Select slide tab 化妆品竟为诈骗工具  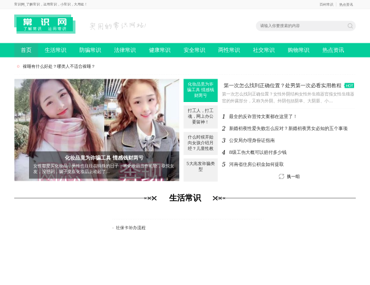pyautogui.click(x=200, y=90)
